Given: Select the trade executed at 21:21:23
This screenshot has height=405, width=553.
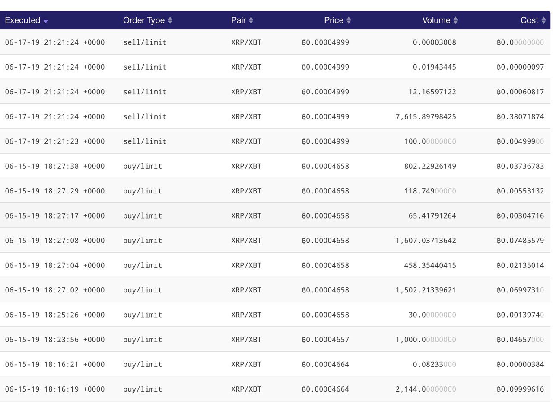Looking at the screenshot, I should (x=55, y=141).
